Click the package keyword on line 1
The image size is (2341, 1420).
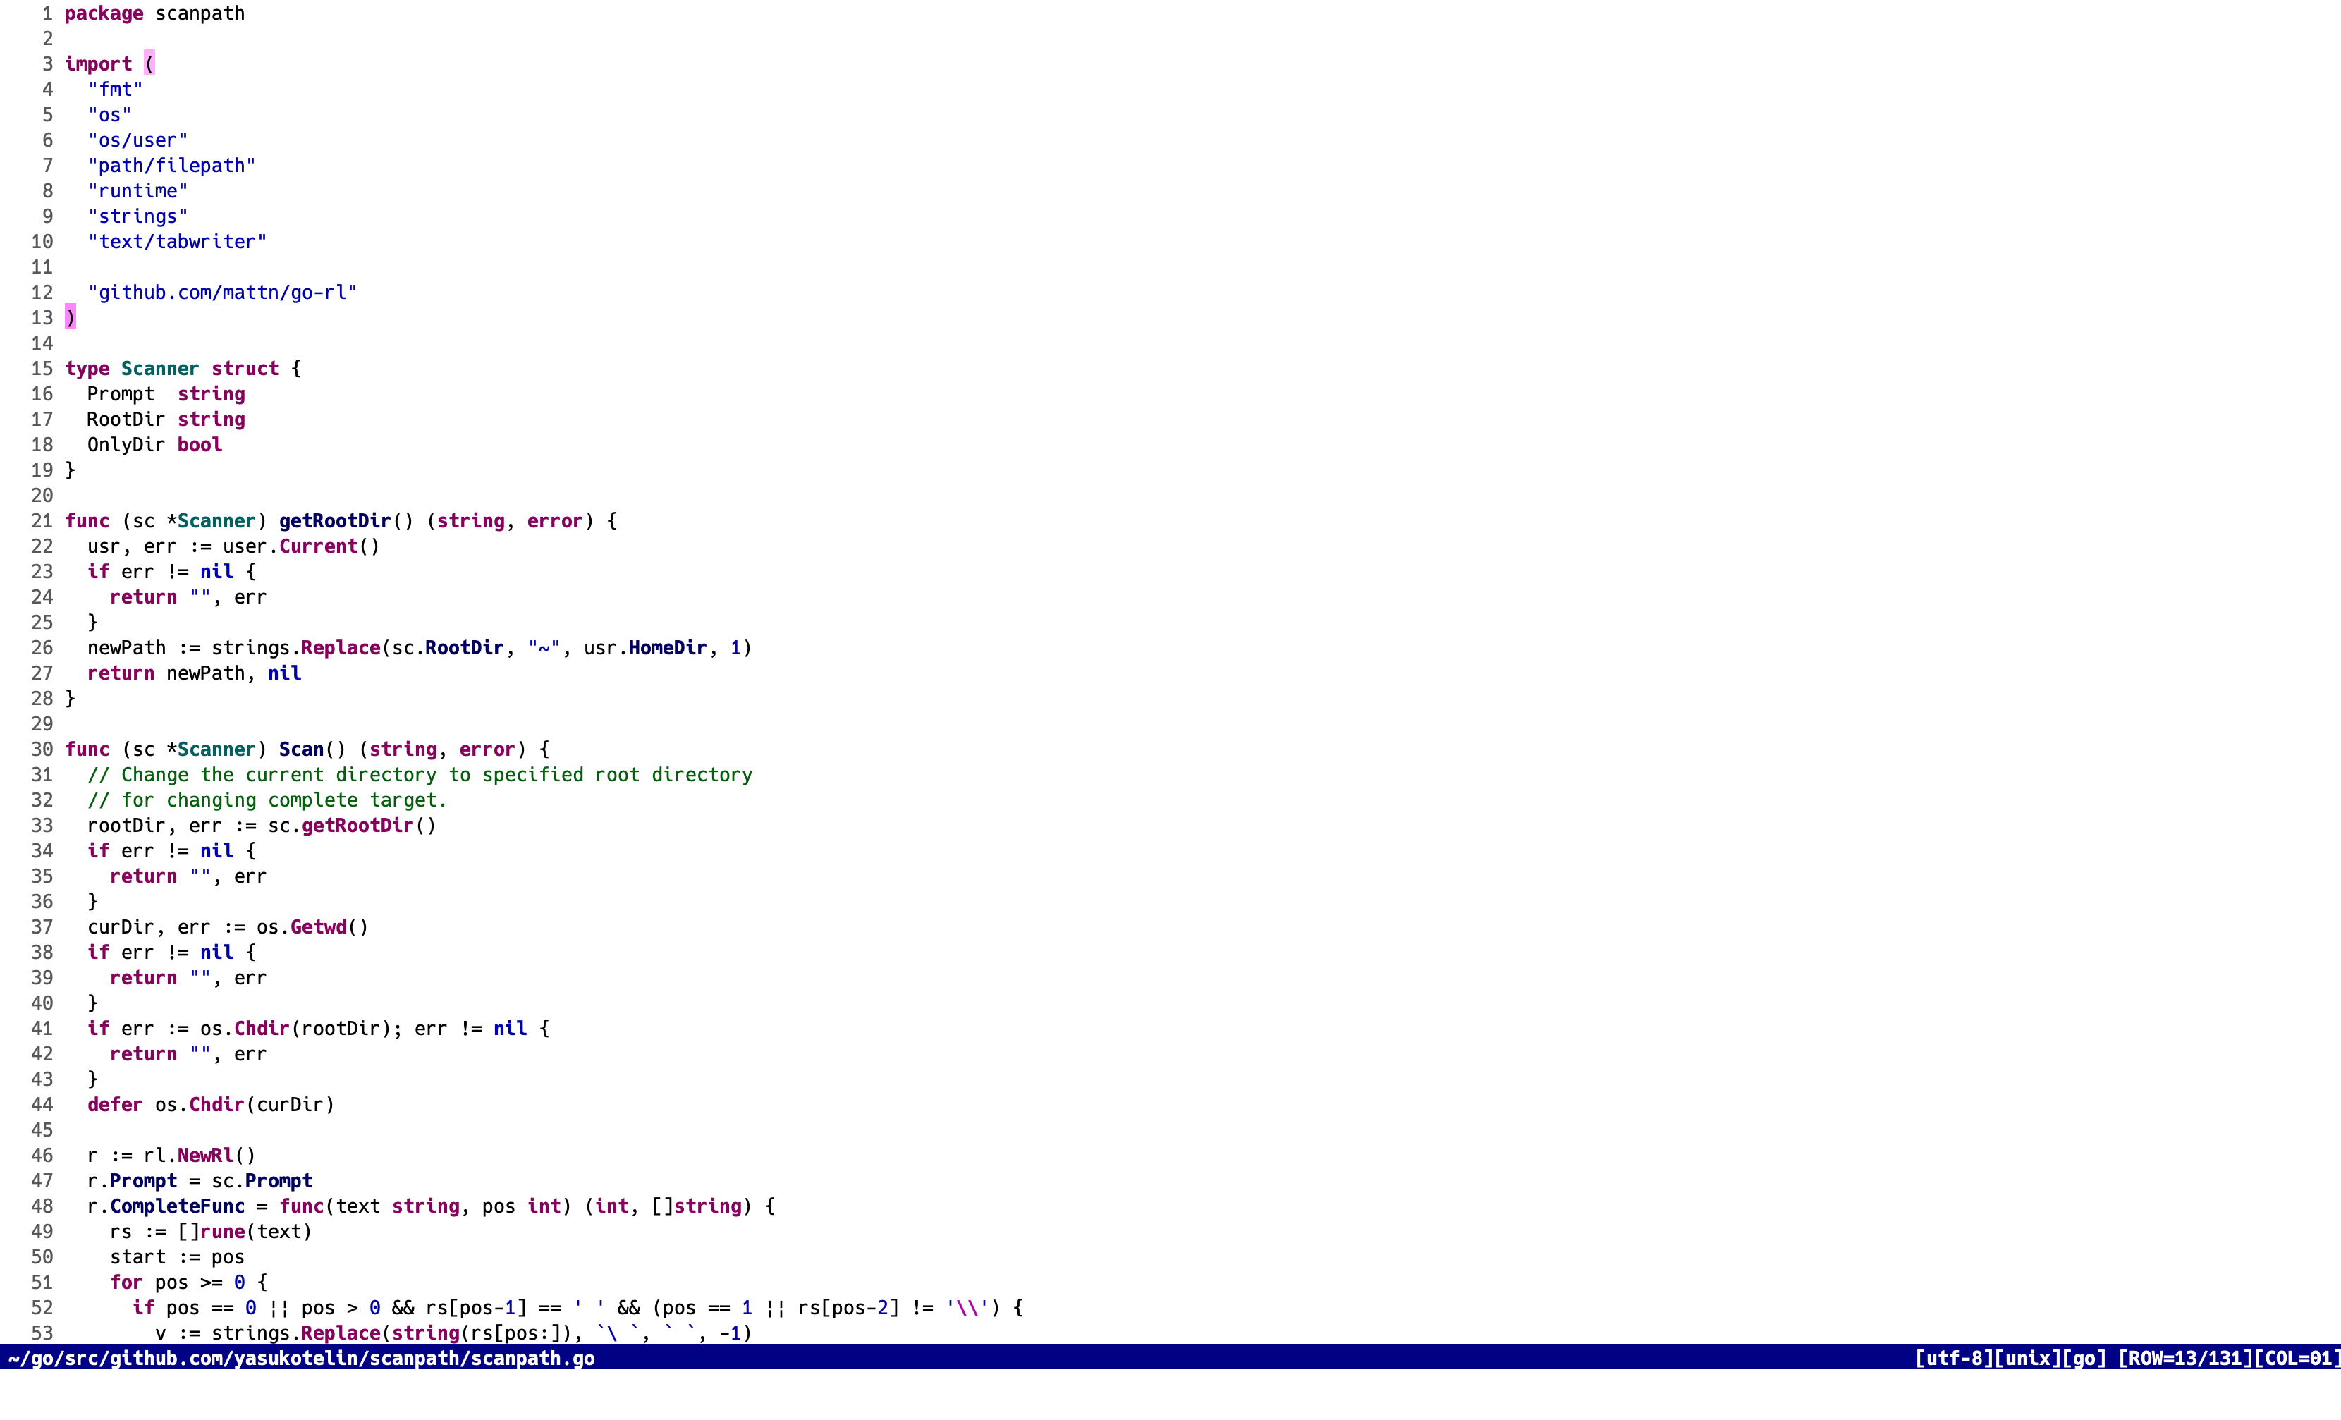point(104,13)
